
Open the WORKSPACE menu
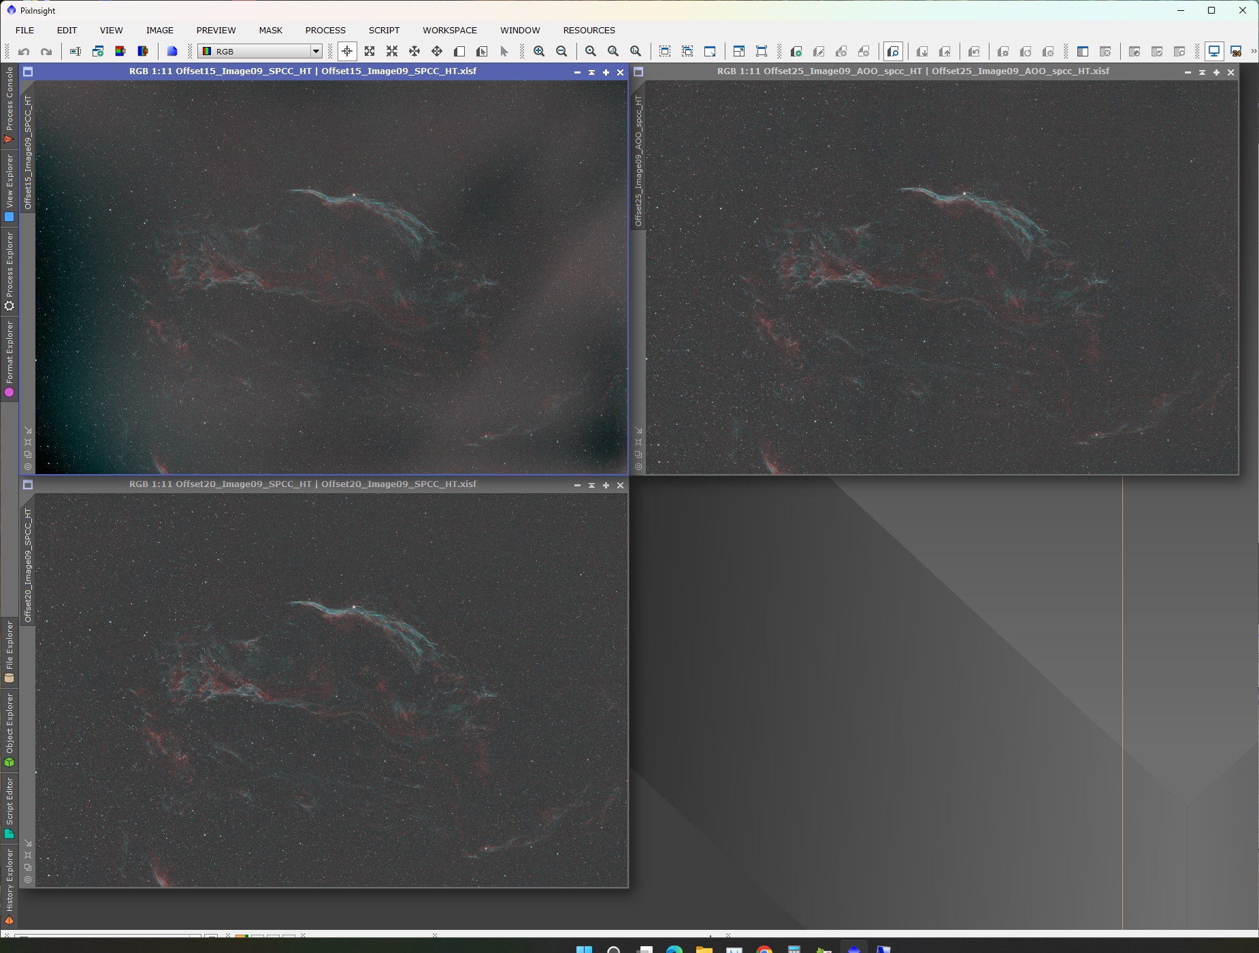click(x=450, y=31)
